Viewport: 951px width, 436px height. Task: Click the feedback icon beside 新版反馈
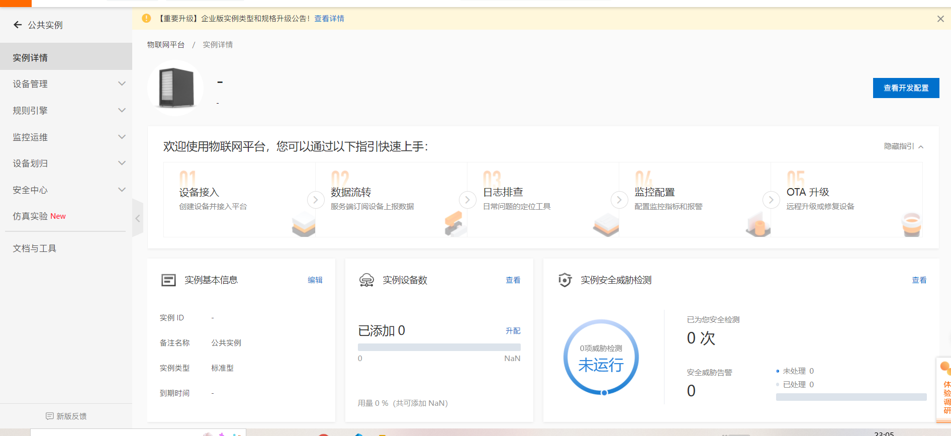pos(49,416)
